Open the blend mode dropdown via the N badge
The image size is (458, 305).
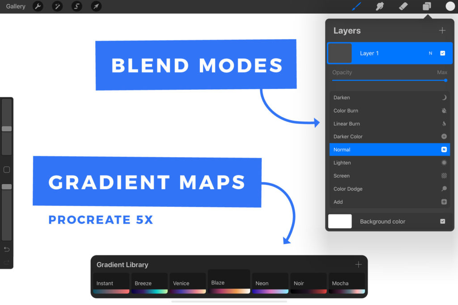pos(430,53)
